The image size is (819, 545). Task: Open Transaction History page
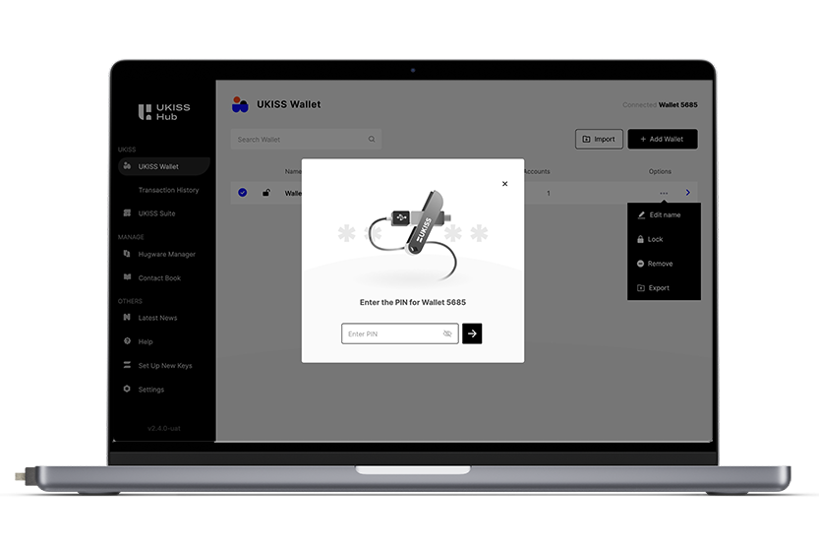point(168,190)
